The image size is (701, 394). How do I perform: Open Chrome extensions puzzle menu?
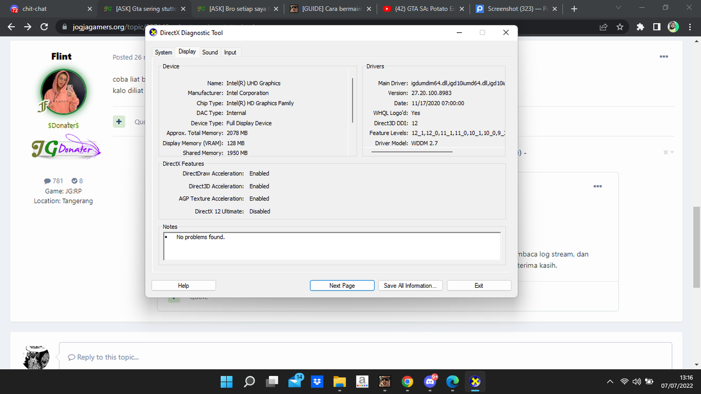click(640, 26)
